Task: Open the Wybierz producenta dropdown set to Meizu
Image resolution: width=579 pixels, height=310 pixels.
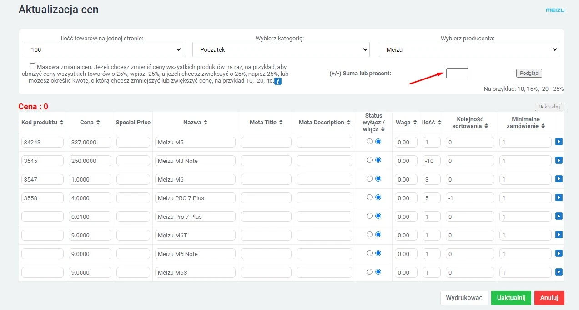Action: [x=468, y=49]
